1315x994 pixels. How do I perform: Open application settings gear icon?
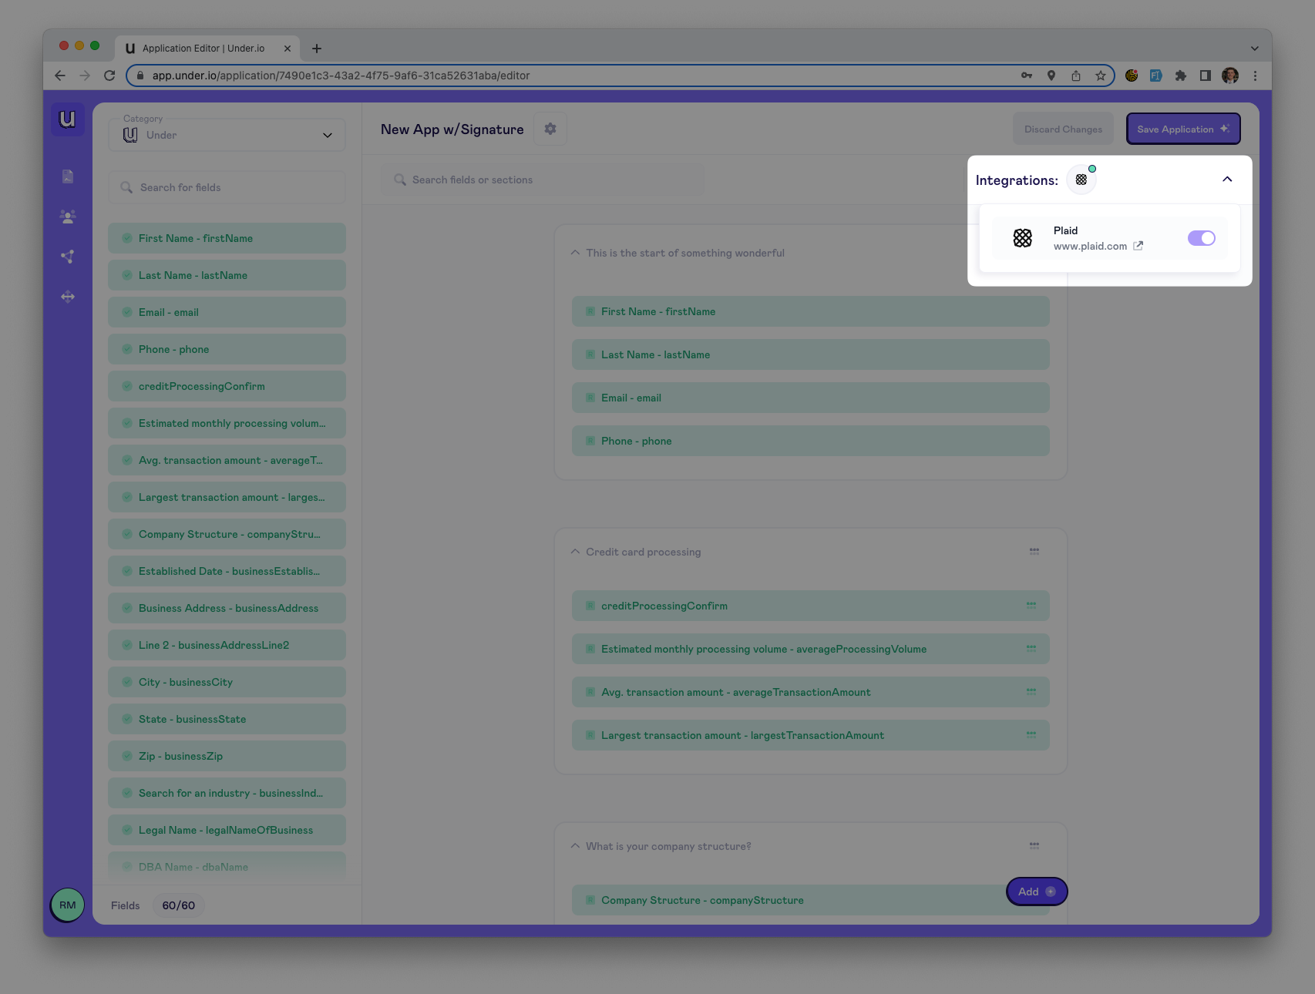(x=550, y=129)
